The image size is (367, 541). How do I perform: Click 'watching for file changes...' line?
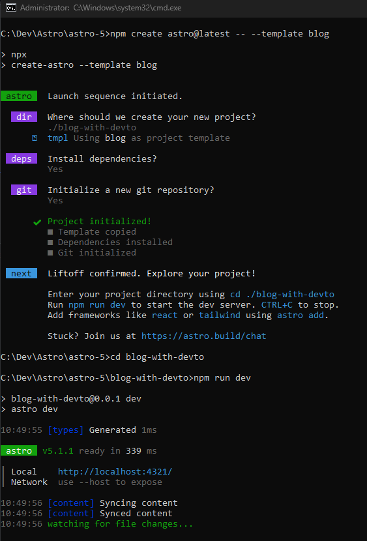point(120,524)
